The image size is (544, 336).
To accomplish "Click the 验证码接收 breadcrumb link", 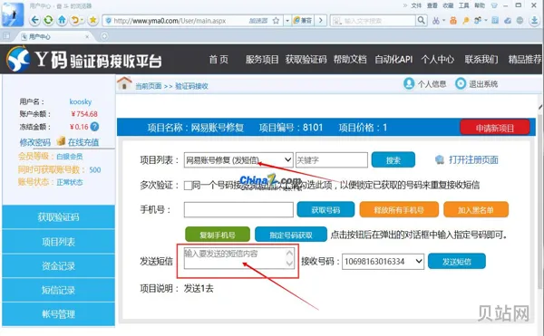I will pos(191,86).
